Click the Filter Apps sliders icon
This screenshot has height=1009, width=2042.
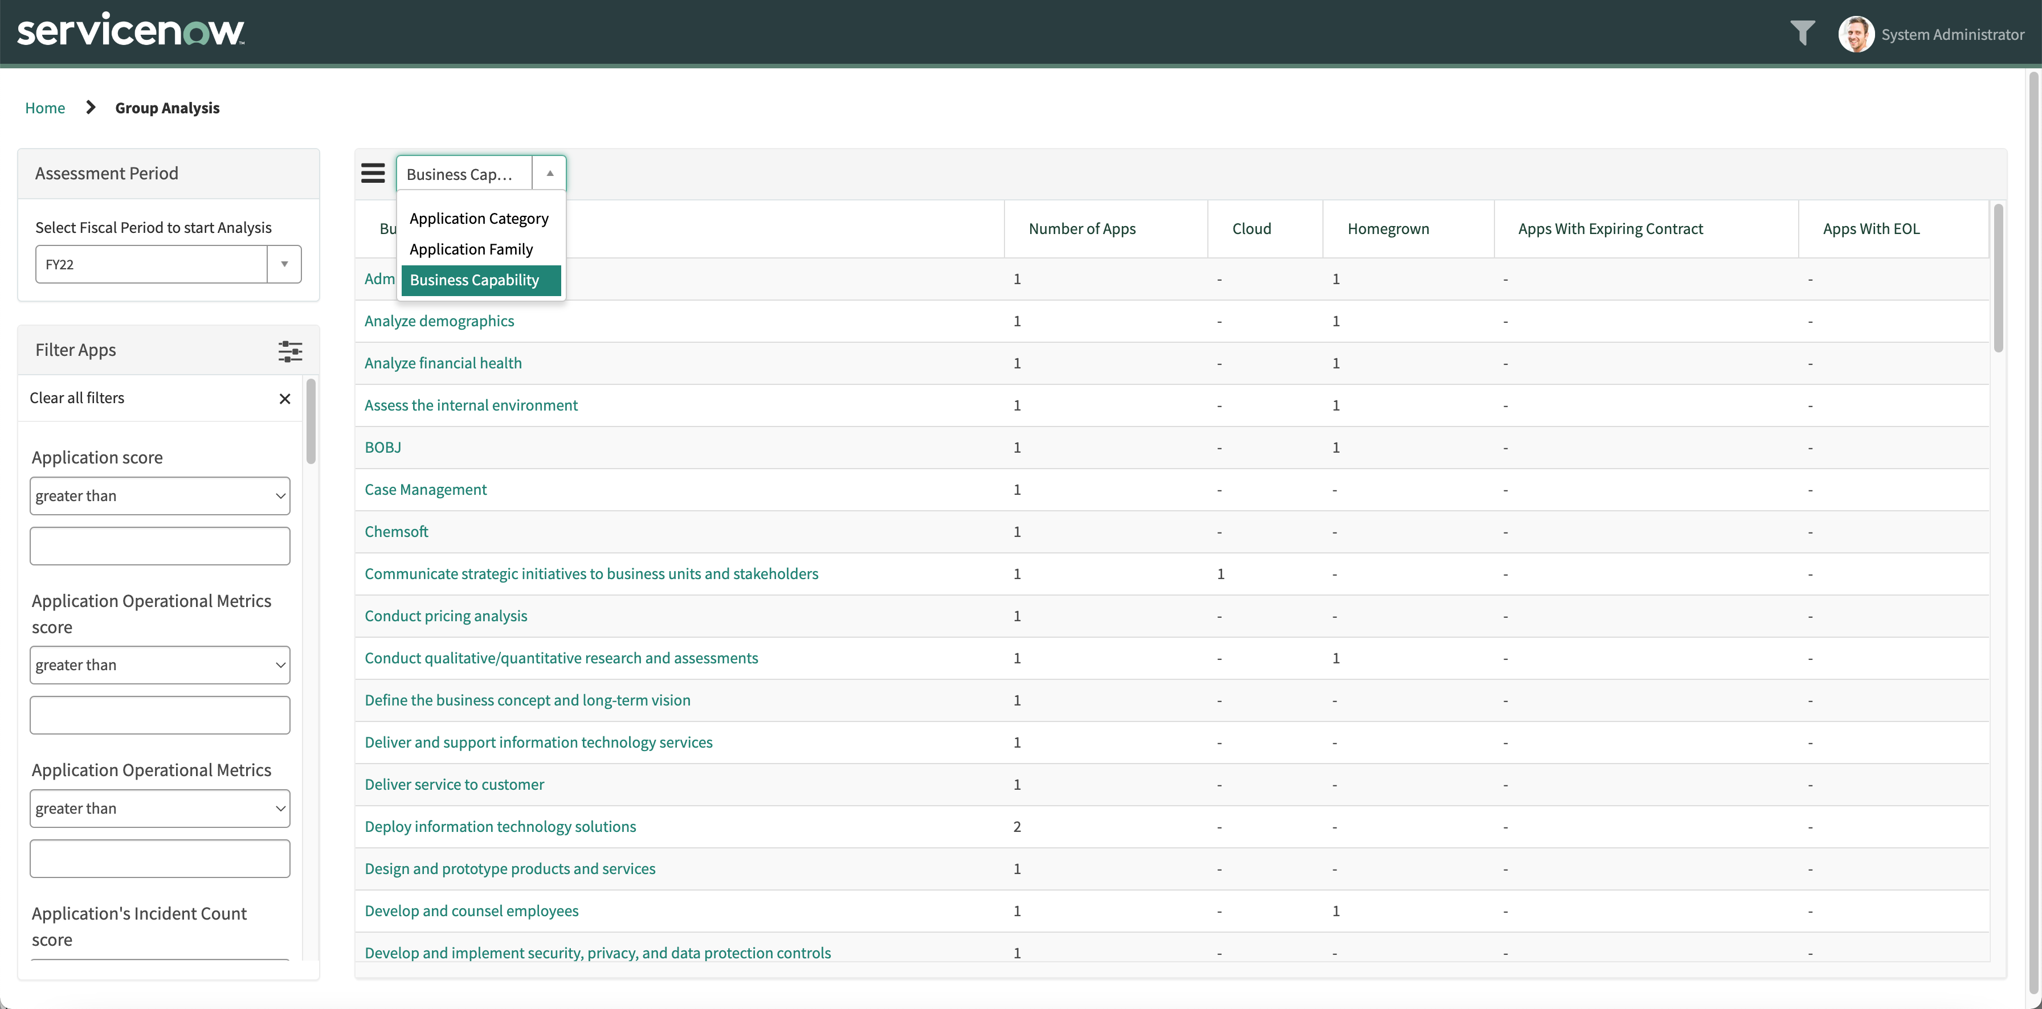[290, 351]
